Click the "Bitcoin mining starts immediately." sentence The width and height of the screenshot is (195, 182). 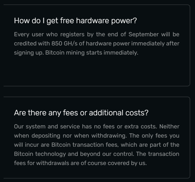[x=92, y=53]
